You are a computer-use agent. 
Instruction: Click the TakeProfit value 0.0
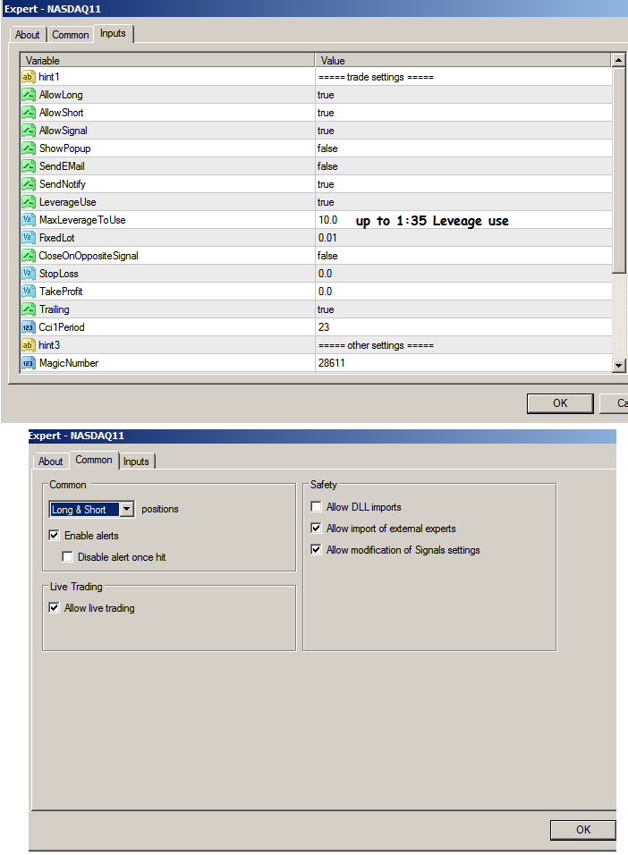coord(326,292)
